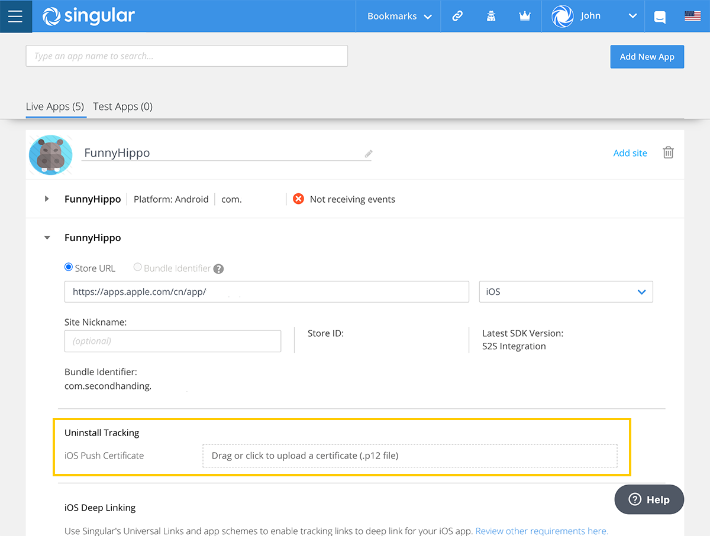Collapse the FunnyHippo iOS site section
Image resolution: width=710 pixels, height=536 pixels.
47,238
